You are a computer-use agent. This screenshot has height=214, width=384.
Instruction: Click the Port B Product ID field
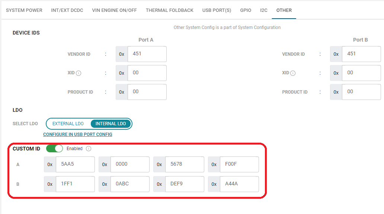point(361,92)
